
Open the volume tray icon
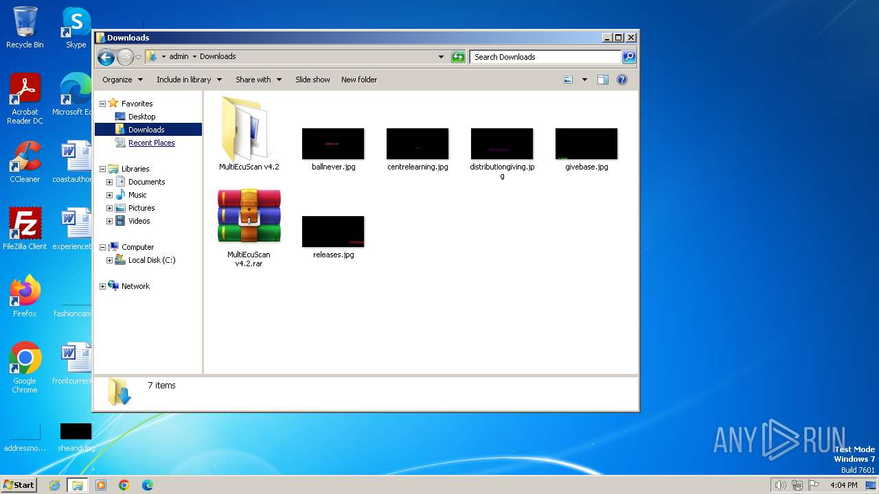[x=780, y=485]
